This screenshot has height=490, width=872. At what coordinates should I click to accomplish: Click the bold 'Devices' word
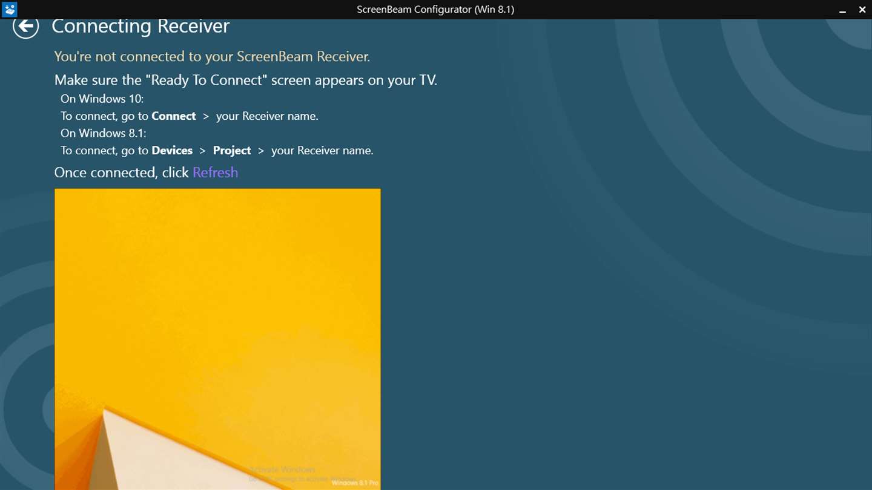tap(172, 151)
